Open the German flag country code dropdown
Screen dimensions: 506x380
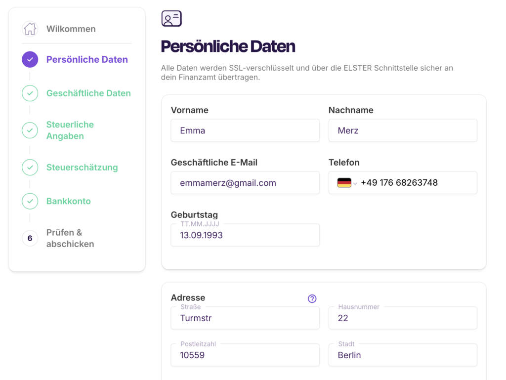point(347,183)
